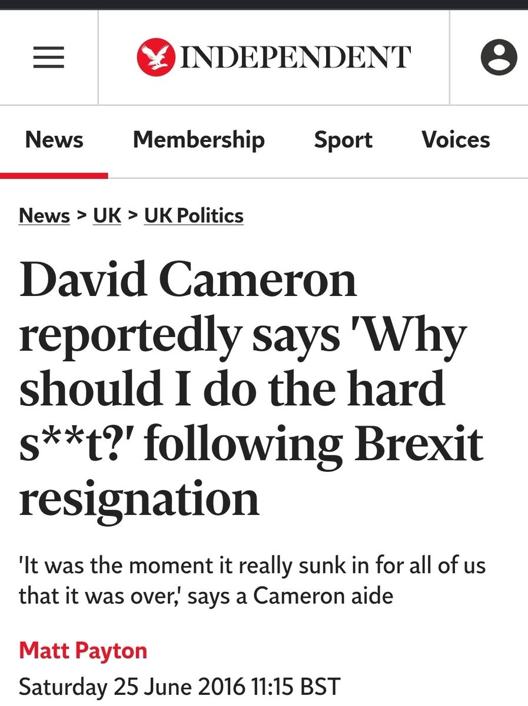
Task: Click the word 'resignation' in the headline
Action: tap(140, 500)
